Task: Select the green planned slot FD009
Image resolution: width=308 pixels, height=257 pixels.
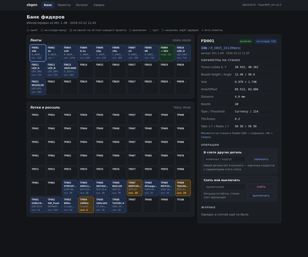Action: point(167,53)
